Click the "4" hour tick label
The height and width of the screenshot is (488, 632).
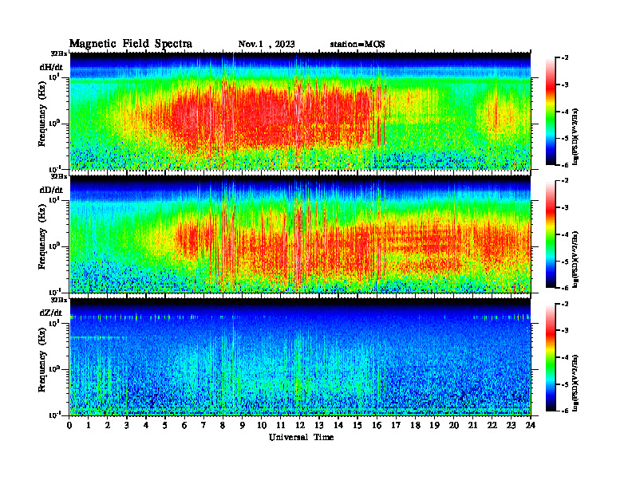pos(146,425)
